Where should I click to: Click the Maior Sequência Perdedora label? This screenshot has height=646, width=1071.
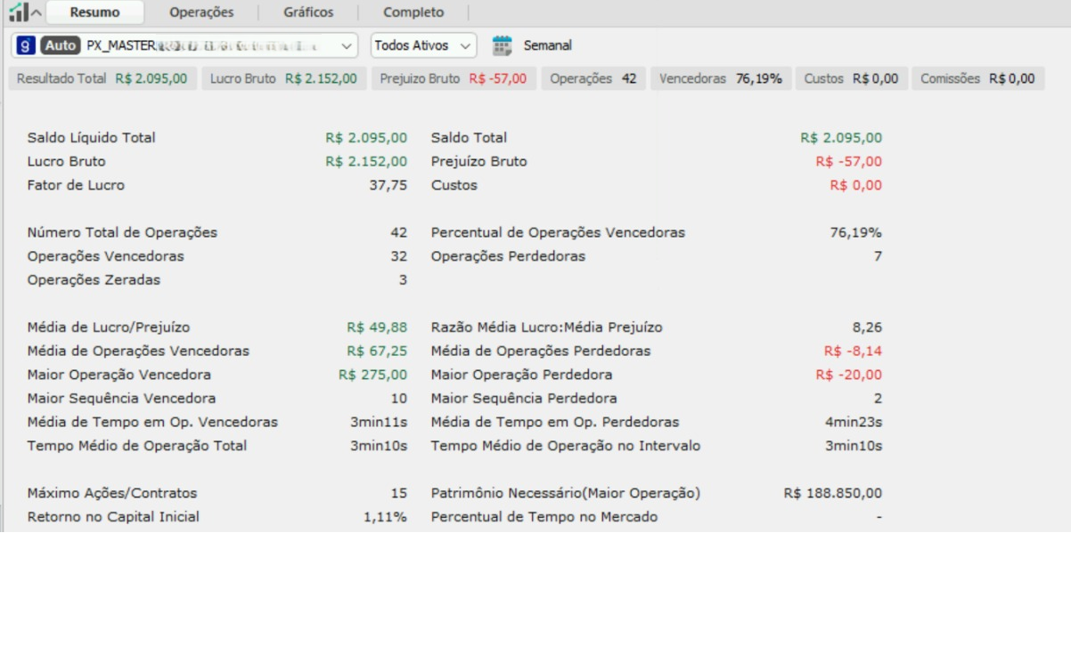coord(524,399)
